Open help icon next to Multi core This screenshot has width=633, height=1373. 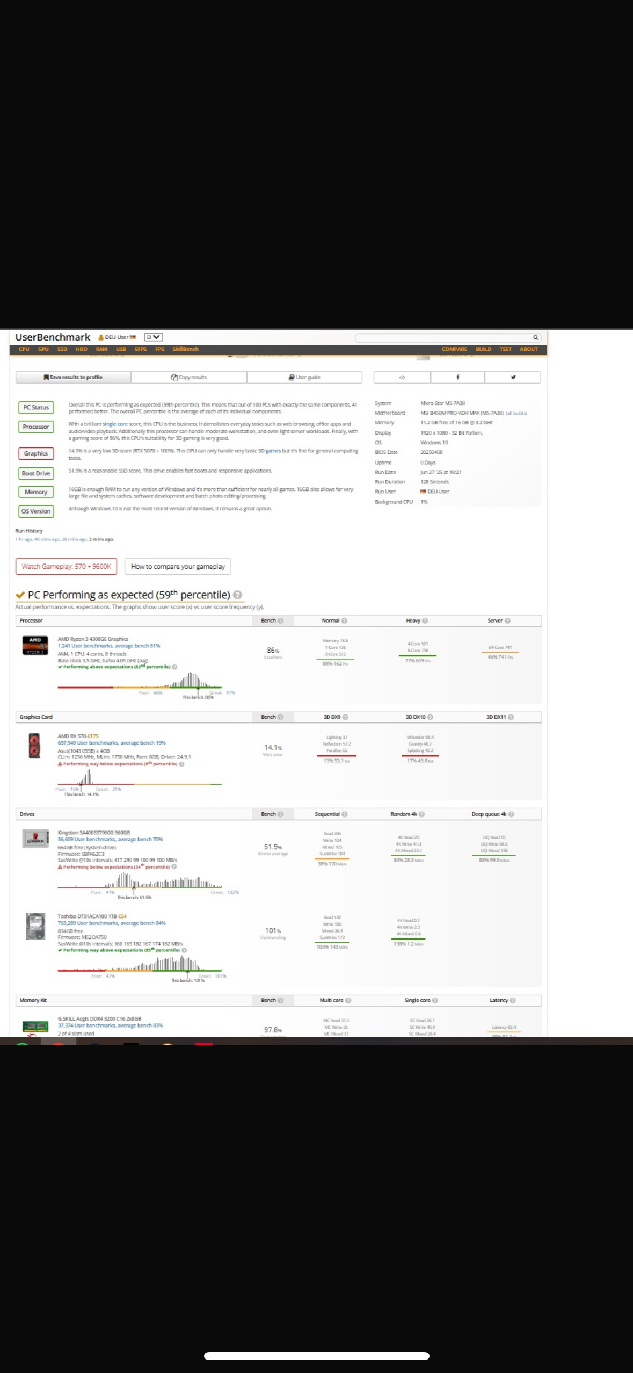pos(348,1000)
